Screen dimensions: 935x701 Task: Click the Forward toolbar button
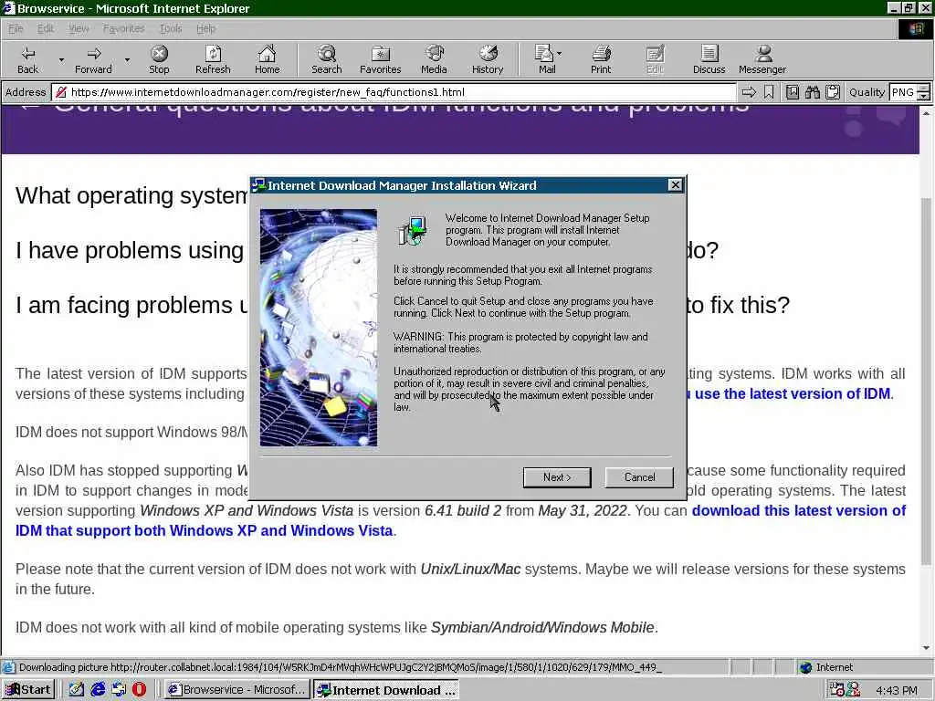tap(93, 59)
